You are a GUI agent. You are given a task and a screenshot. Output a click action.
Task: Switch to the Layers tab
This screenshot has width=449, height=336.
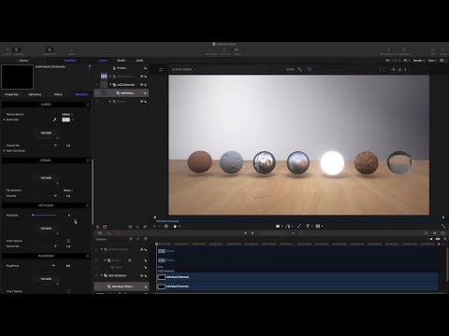point(103,61)
